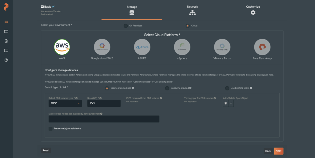
Task: Click the Next button
Action: 278,151
